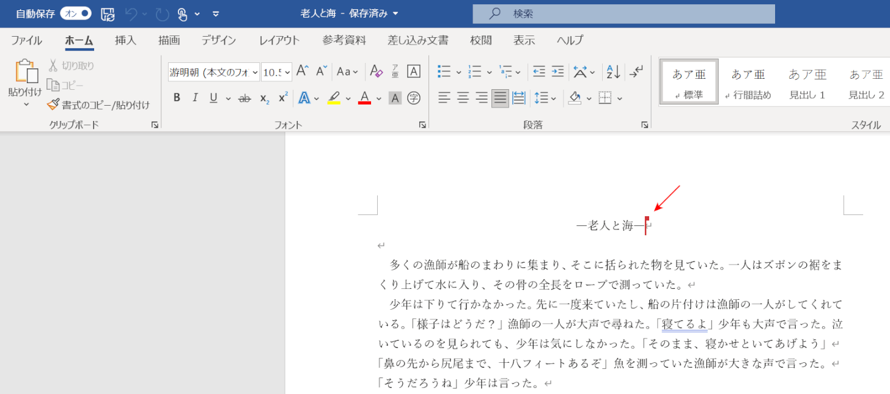
Task: Toggle the AutoSave switch off
Action: pyautogui.click(x=76, y=13)
